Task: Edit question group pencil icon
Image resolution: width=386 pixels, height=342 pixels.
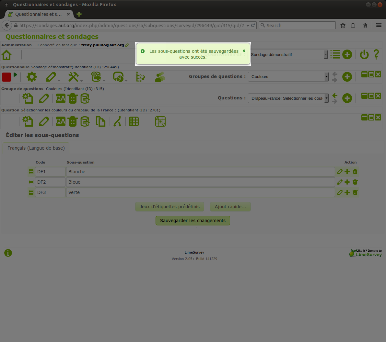Action: point(44,98)
